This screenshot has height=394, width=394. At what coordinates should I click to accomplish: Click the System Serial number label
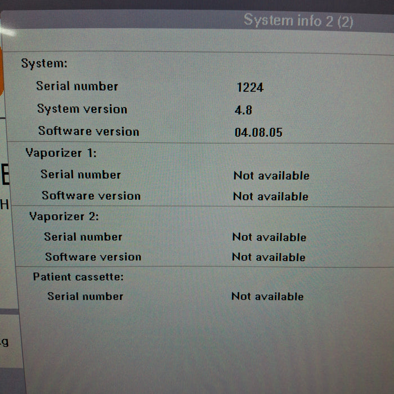pos(77,86)
